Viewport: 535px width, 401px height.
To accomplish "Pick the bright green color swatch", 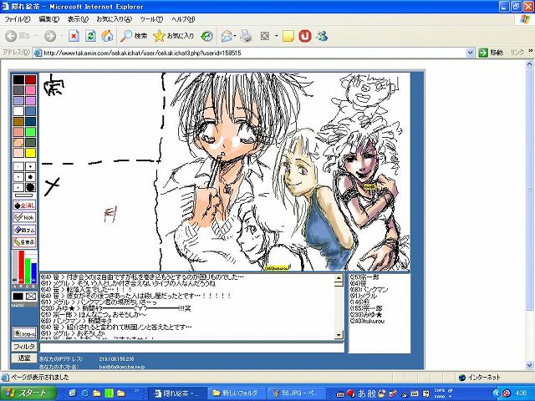I will (30, 132).
